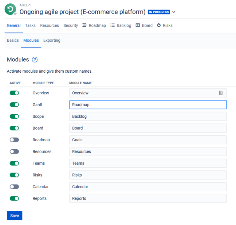Viewport: 236px width, 225px height.
Task: Click the Reports module name input
Action: point(148,198)
